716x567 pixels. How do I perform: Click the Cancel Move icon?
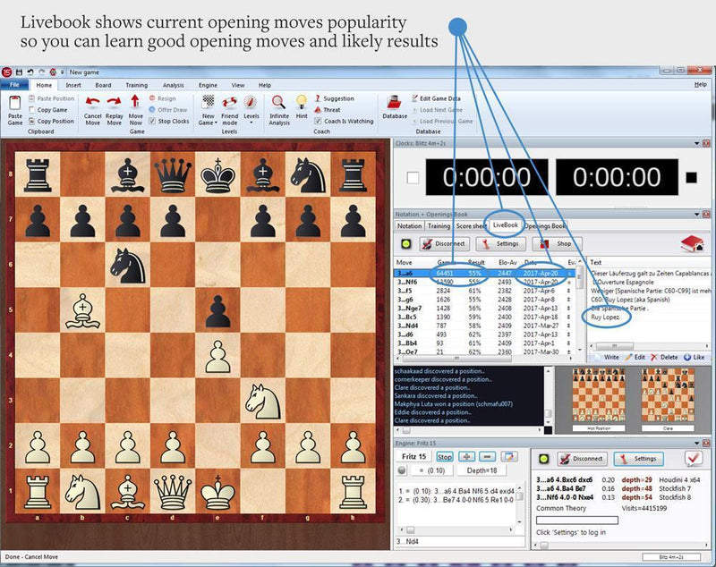click(x=92, y=103)
